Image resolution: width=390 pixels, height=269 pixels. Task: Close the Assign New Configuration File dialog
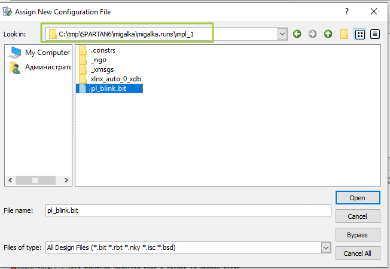pyautogui.click(x=374, y=11)
